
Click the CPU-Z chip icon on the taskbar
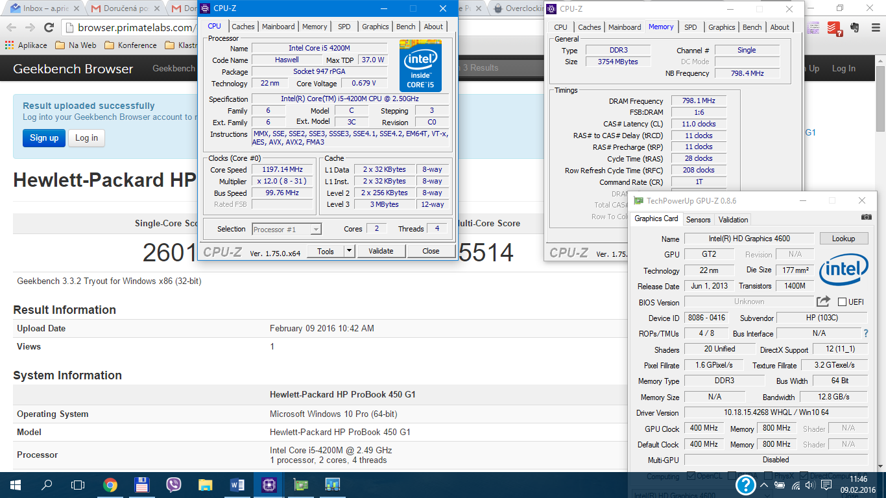tap(269, 484)
